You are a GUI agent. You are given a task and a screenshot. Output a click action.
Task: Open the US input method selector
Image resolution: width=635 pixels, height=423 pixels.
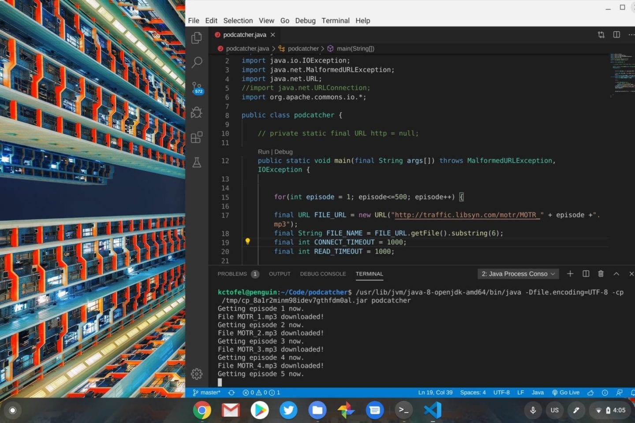[x=554, y=410]
